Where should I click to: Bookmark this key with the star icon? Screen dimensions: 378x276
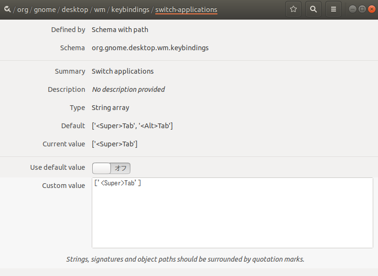pyautogui.click(x=293, y=9)
